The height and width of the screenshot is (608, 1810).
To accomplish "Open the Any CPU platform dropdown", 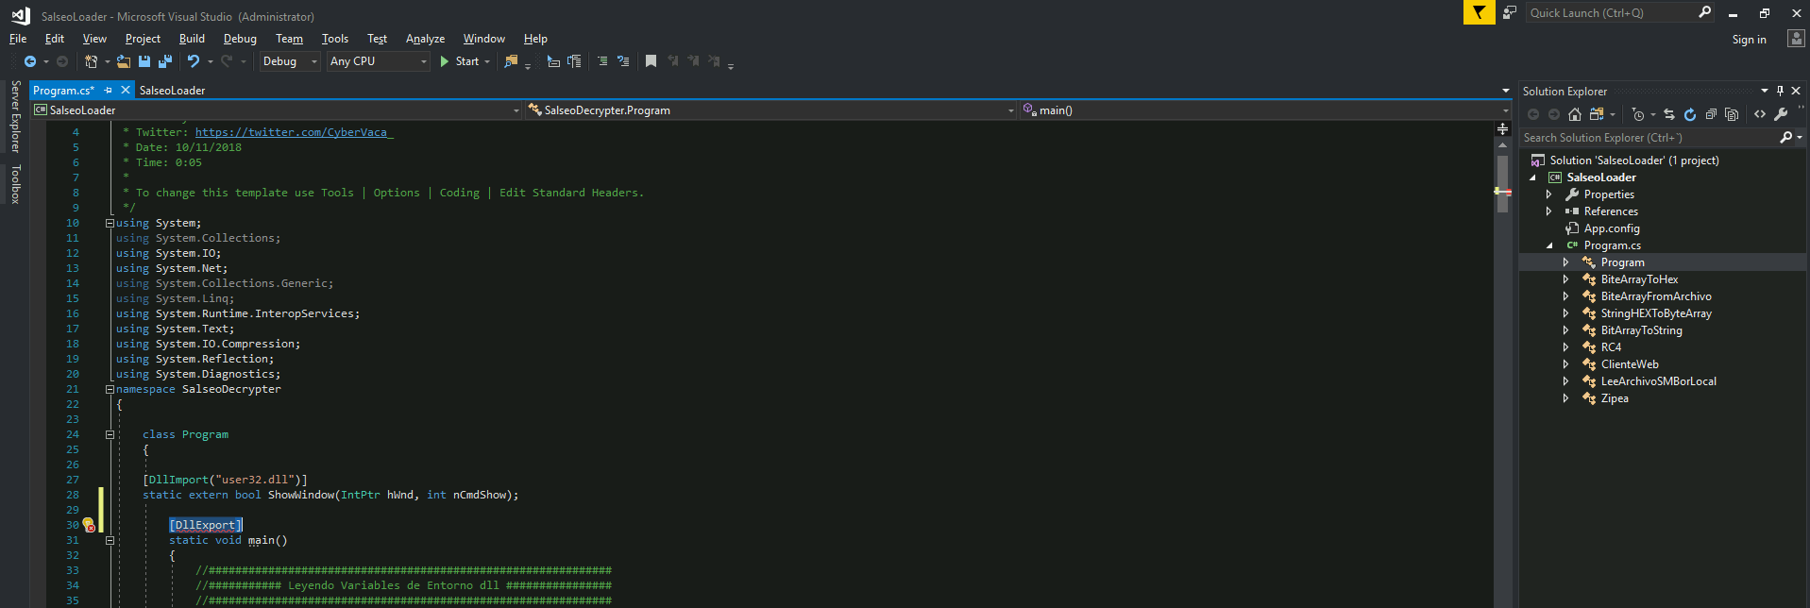I will 378,61.
